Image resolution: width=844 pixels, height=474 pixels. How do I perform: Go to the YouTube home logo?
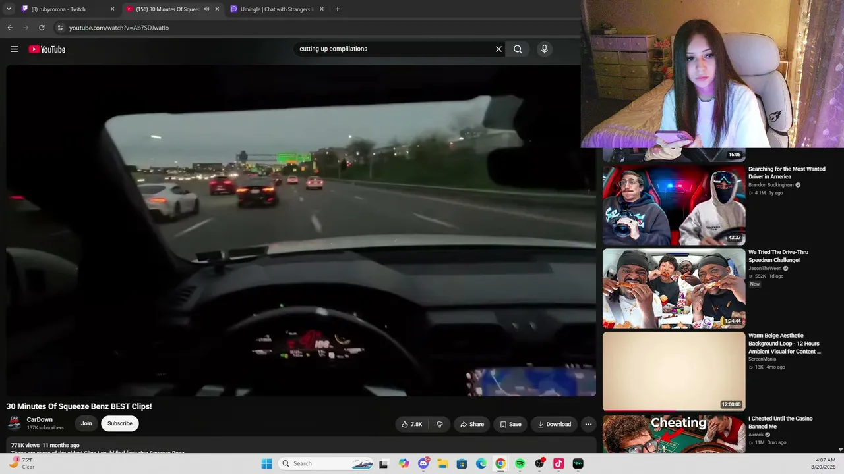tap(47, 49)
